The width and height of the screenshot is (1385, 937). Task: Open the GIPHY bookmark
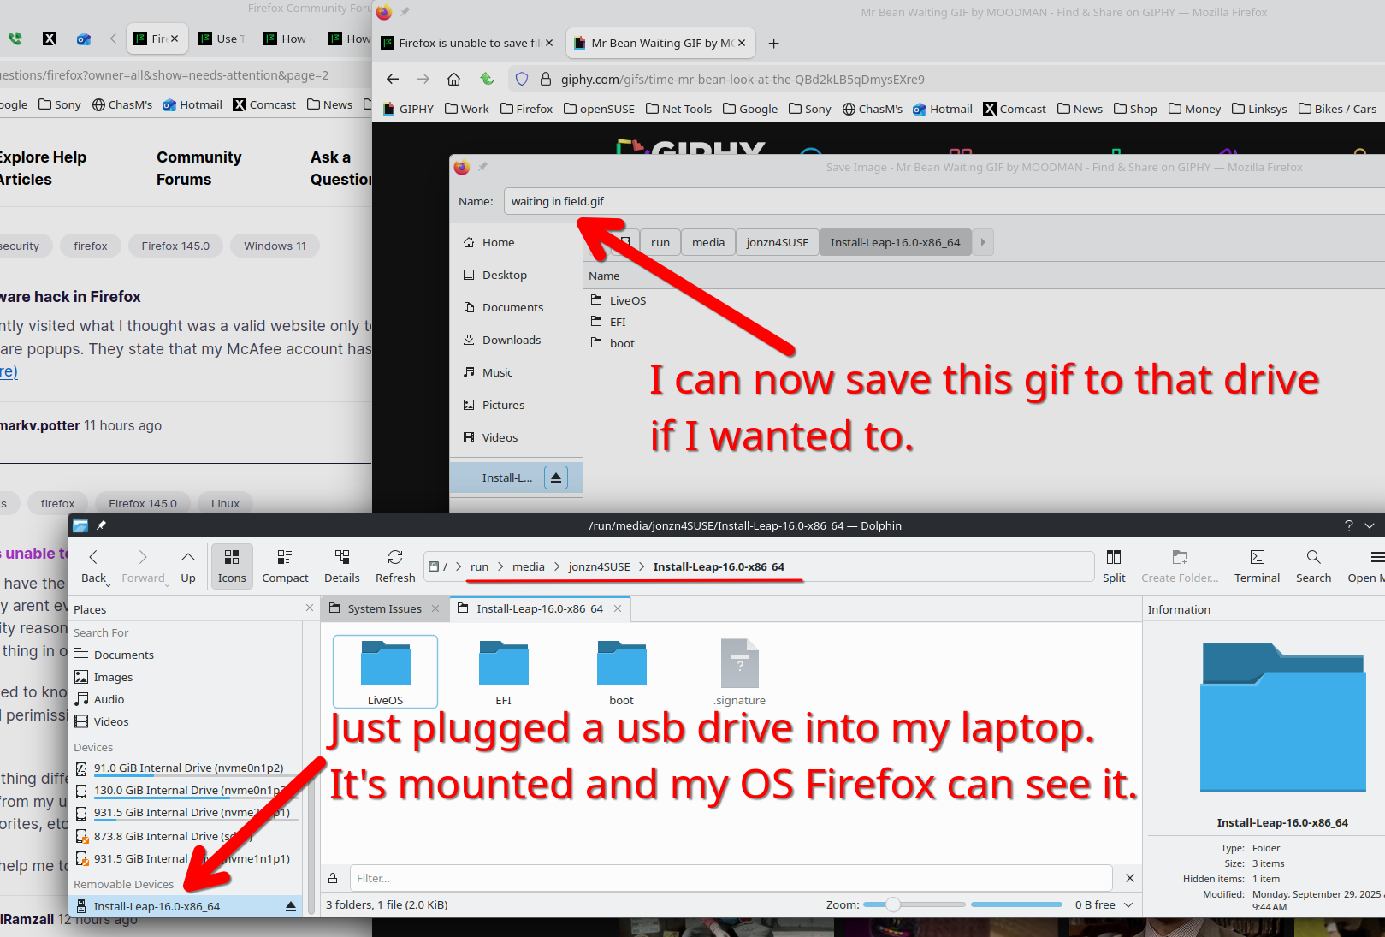[408, 109]
